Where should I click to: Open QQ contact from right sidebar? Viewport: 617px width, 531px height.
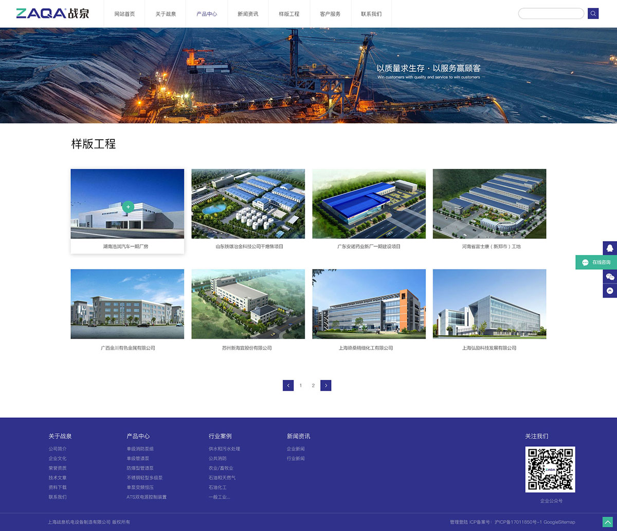click(610, 248)
